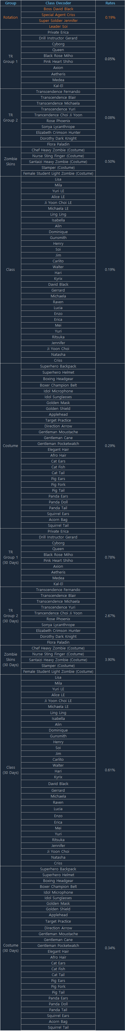The height and width of the screenshot is (1031, 125).
Task: Select the Special Agent Criss entry
Action: click(58, 15)
